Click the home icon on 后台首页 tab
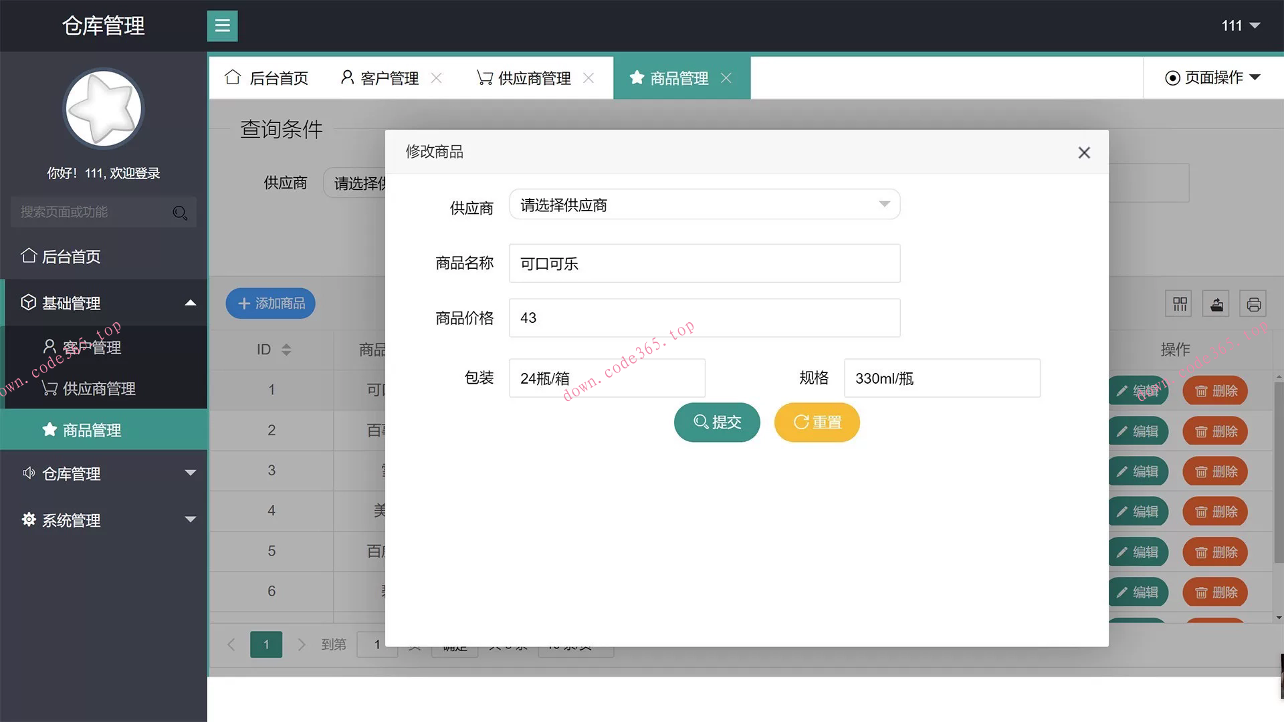Image resolution: width=1284 pixels, height=722 pixels. click(x=232, y=78)
